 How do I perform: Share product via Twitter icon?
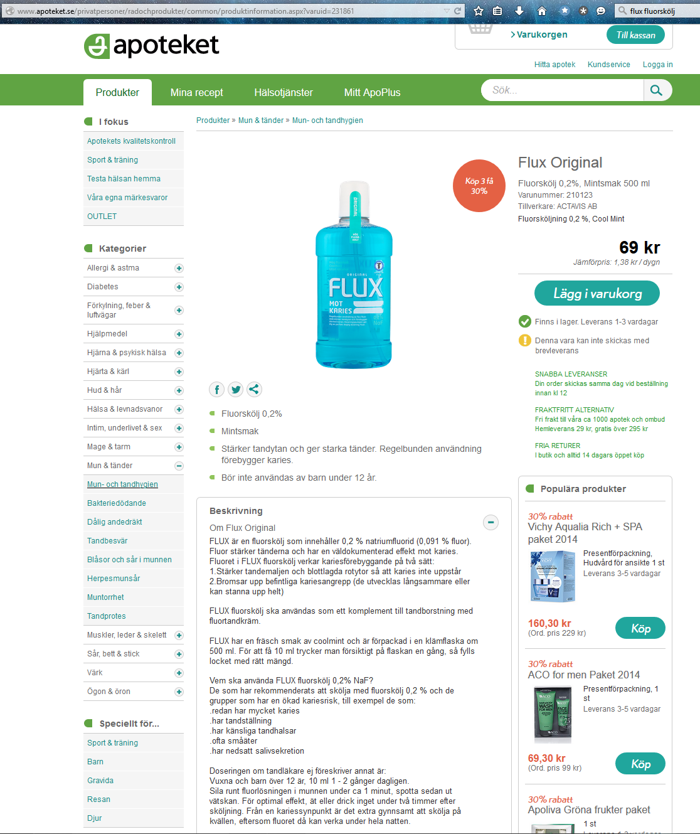point(235,390)
